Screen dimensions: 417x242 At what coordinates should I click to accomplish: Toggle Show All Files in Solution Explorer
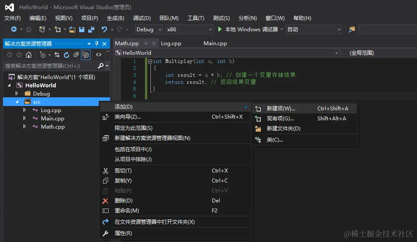click(86, 55)
